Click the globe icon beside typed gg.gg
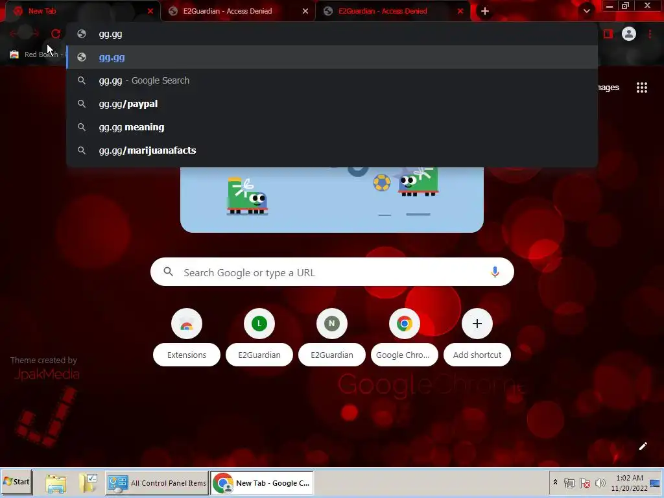The height and width of the screenshot is (498, 664). coord(82,34)
